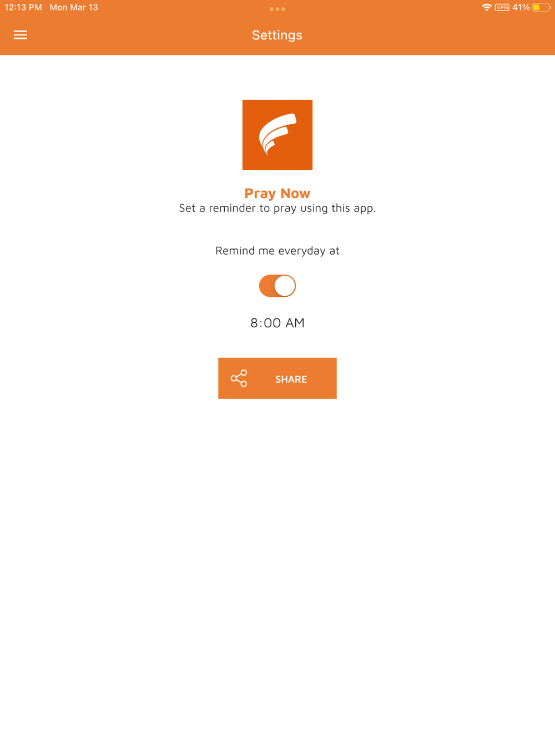This screenshot has height=740, width=555.
Task: Click the Wi-Fi status icon
Action: point(487,8)
